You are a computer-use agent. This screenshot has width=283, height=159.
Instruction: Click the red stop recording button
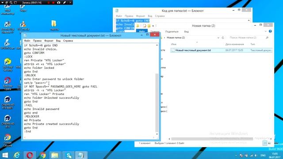[54, 3]
